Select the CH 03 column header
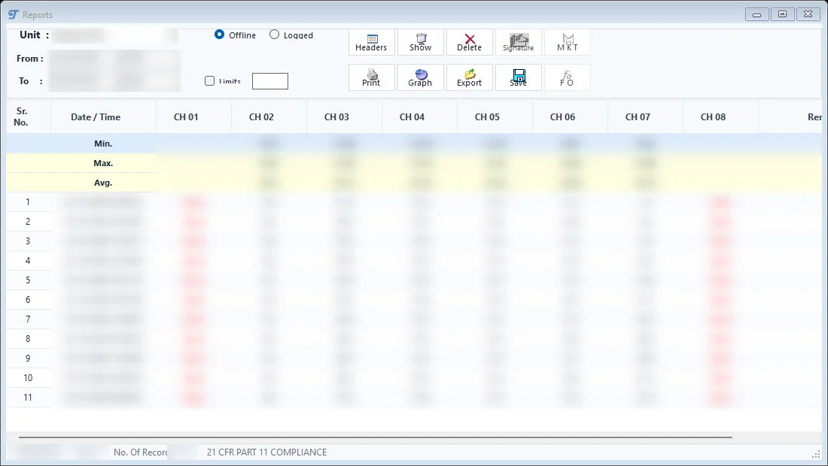The height and width of the screenshot is (466, 828). coord(344,117)
